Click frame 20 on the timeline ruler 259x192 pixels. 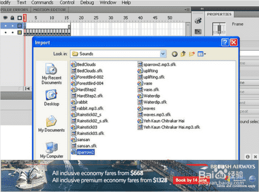pyautogui.click(x=81, y=18)
